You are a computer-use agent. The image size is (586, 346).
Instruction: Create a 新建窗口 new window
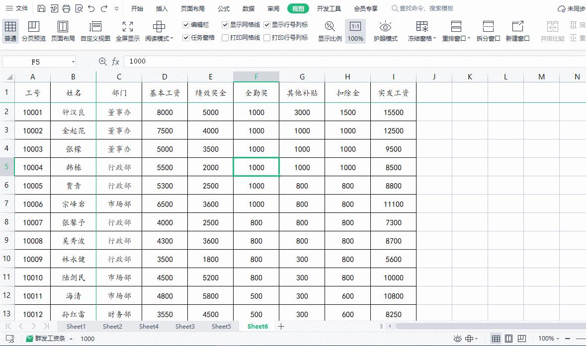coord(517,31)
